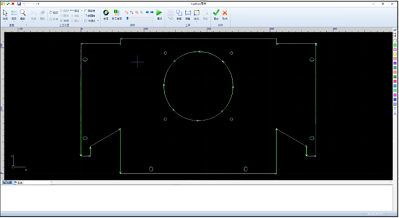This screenshot has height=218, width=399.
Task: Expand the quick access toolbar dropdown arrow
Action: pyautogui.click(x=38, y=4)
